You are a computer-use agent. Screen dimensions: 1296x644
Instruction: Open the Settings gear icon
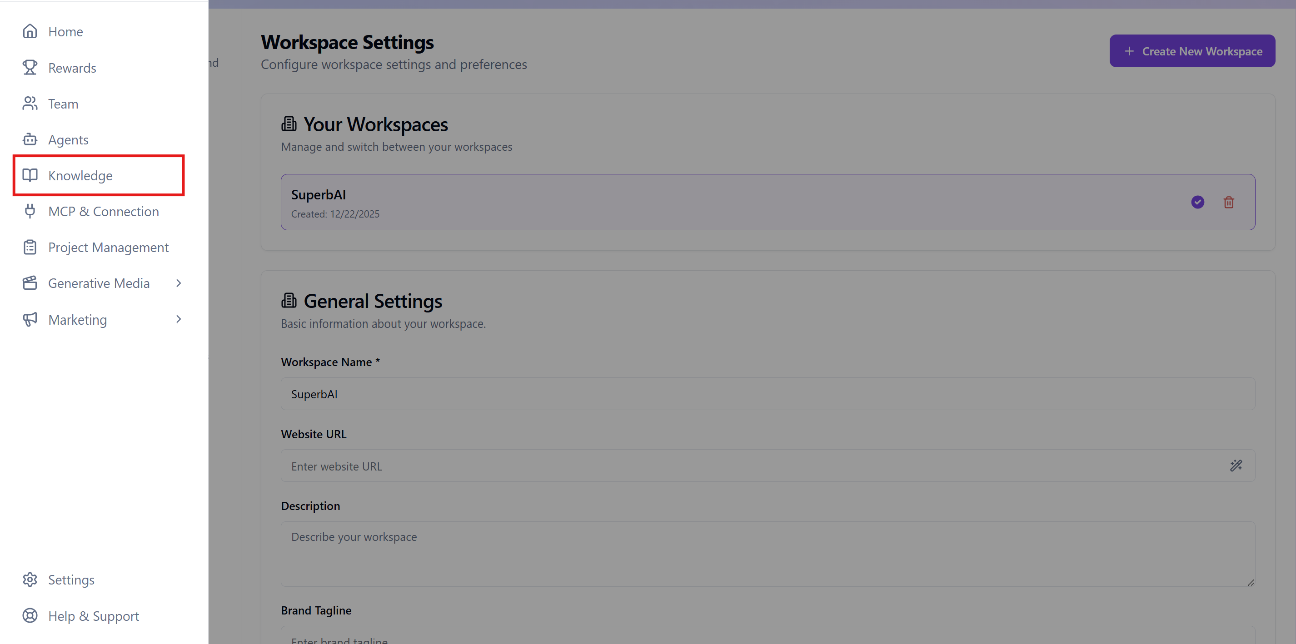pos(30,579)
